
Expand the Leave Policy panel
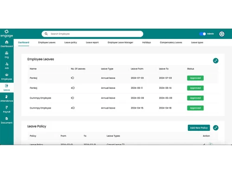point(216,128)
